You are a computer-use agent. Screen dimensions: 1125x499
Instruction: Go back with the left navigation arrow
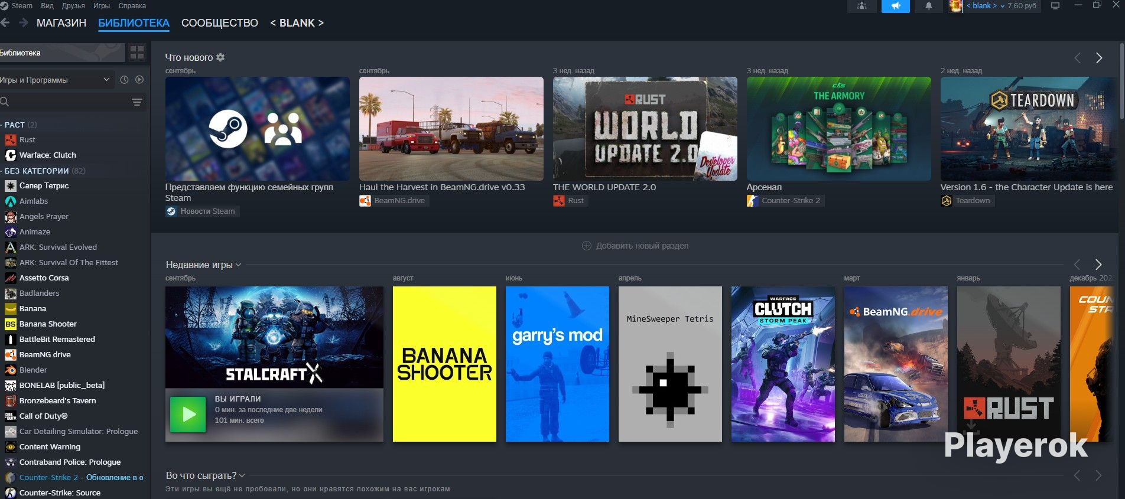[x=5, y=23]
